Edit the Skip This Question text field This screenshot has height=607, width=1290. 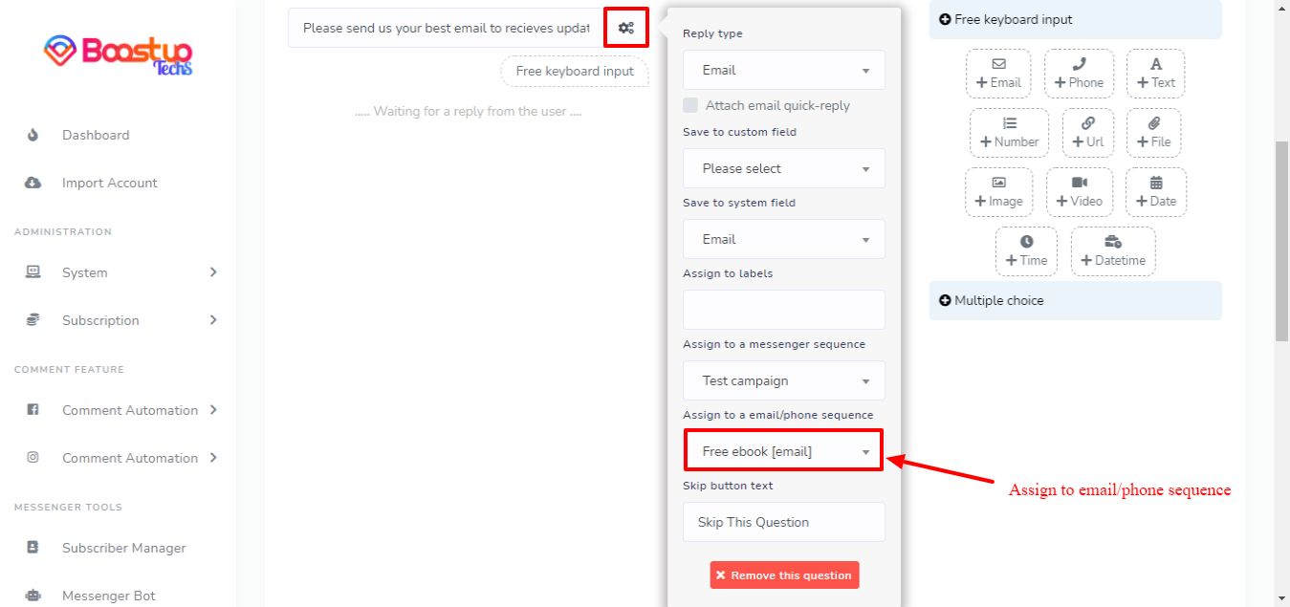[x=783, y=522]
